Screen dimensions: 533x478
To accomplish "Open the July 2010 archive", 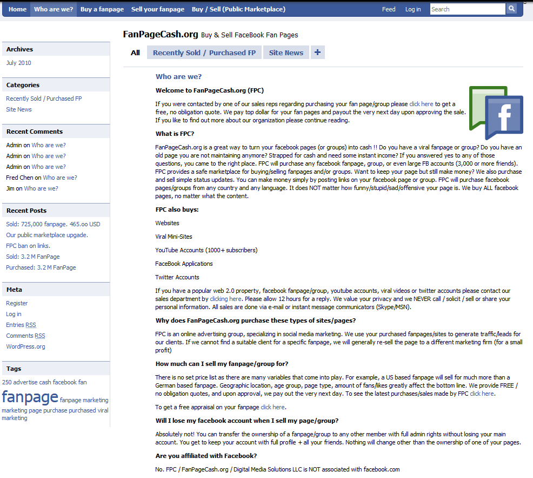I will point(19,63).
